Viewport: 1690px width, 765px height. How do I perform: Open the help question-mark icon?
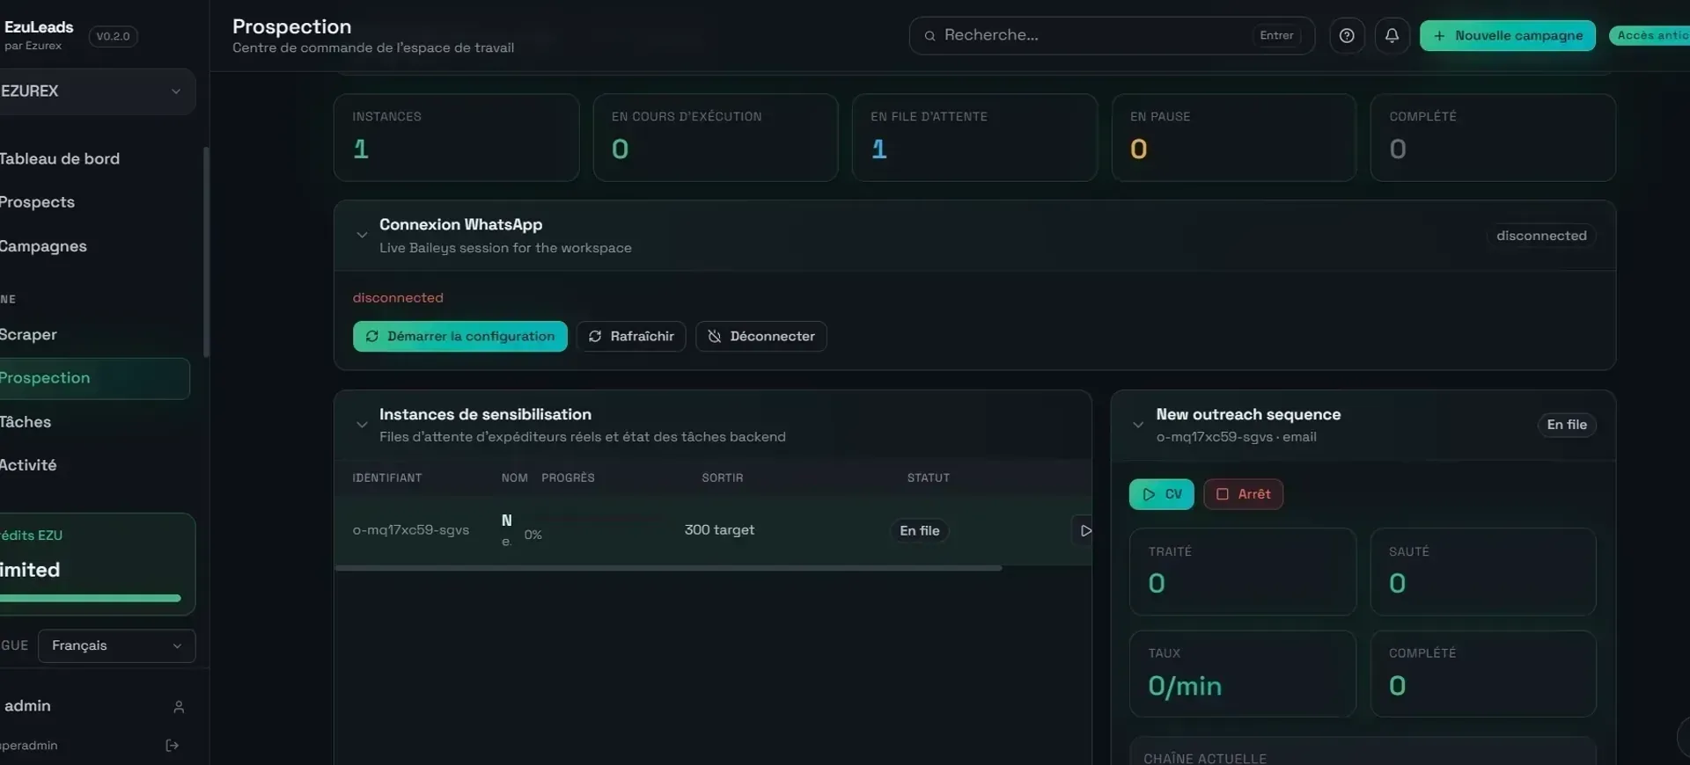[x=1347, y=36]
